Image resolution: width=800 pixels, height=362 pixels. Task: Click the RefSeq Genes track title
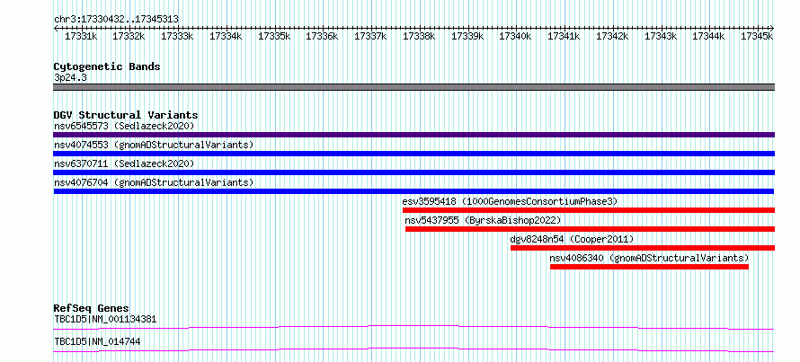pyautogui.click(x=91, y=308)
